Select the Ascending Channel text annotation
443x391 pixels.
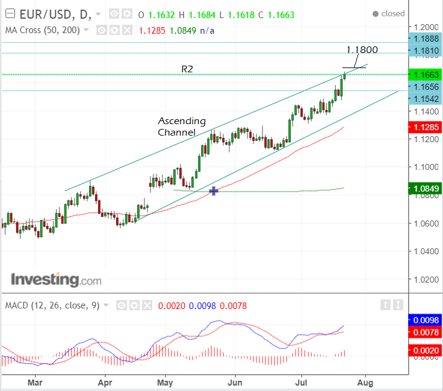coord(181,127)
